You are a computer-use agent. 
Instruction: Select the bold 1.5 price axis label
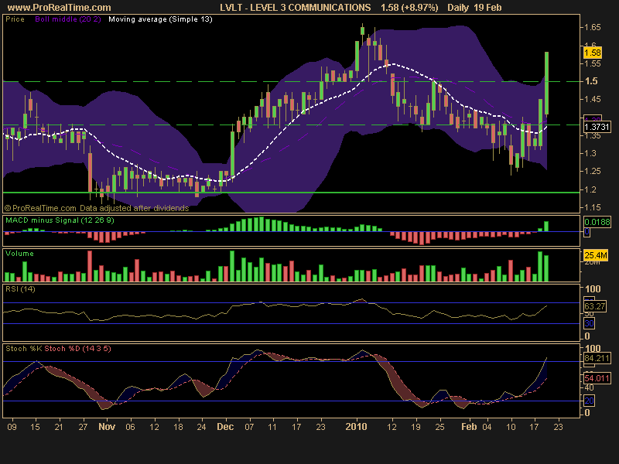(x=591, y=81)
